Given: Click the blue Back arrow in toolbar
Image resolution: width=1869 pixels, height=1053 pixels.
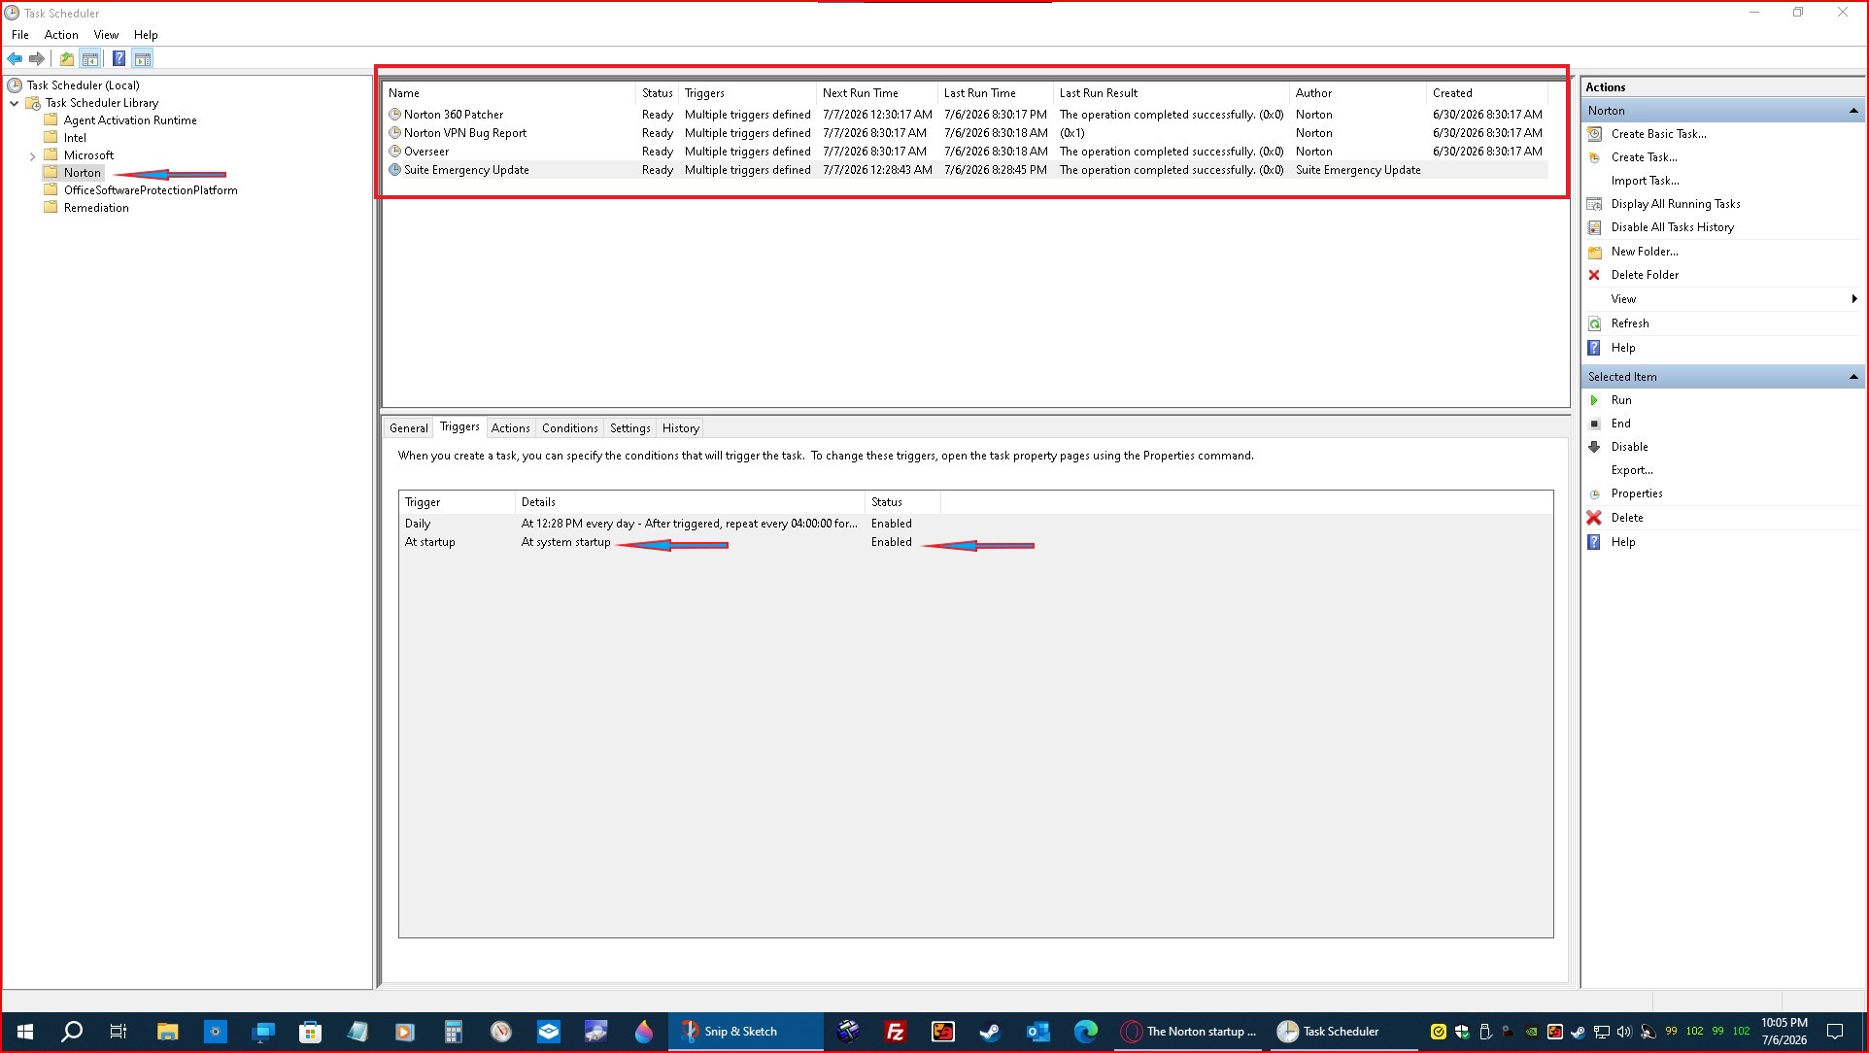Looking at the screenshot, I should 15,58.
